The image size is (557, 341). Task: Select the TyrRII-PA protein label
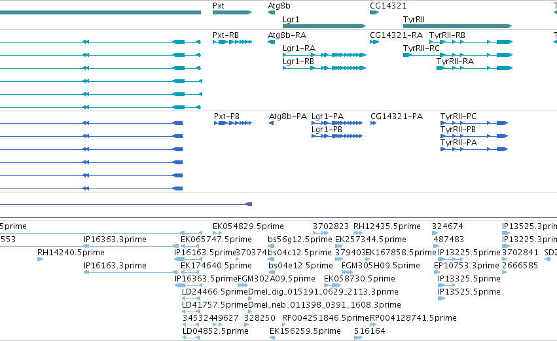[x=459, y=143]
